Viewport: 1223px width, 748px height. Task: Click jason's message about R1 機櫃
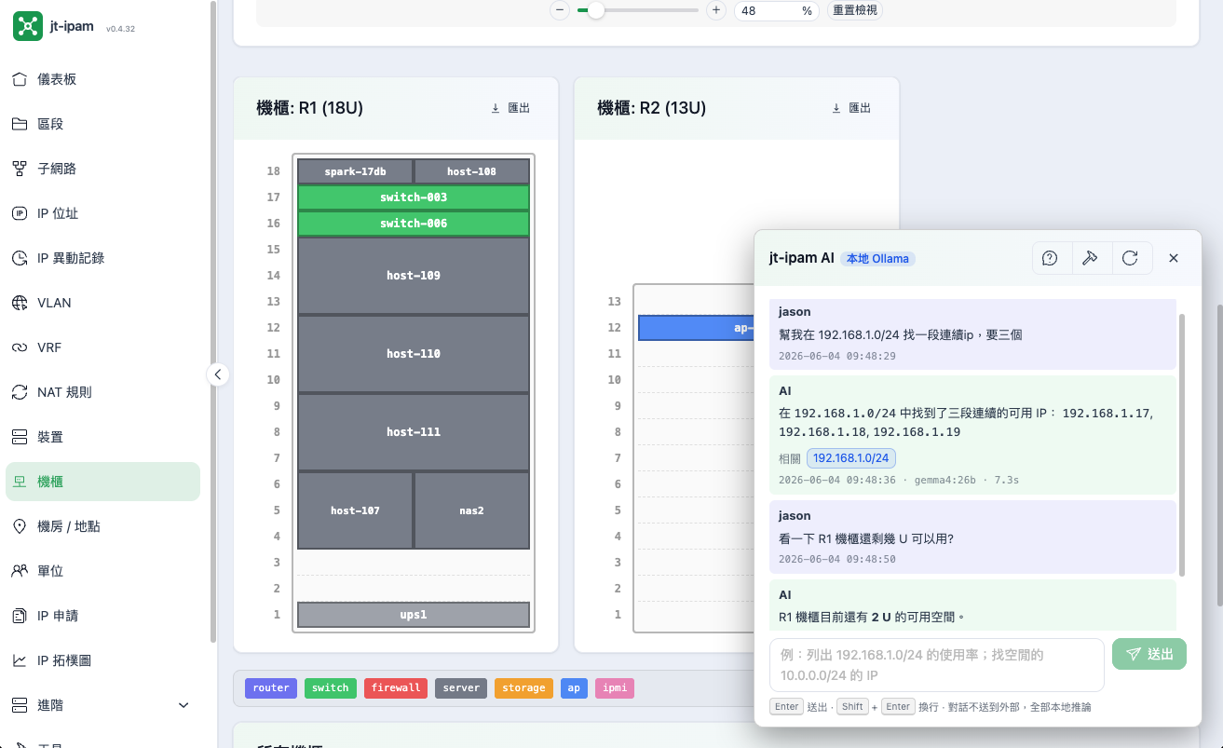point(972,537)
